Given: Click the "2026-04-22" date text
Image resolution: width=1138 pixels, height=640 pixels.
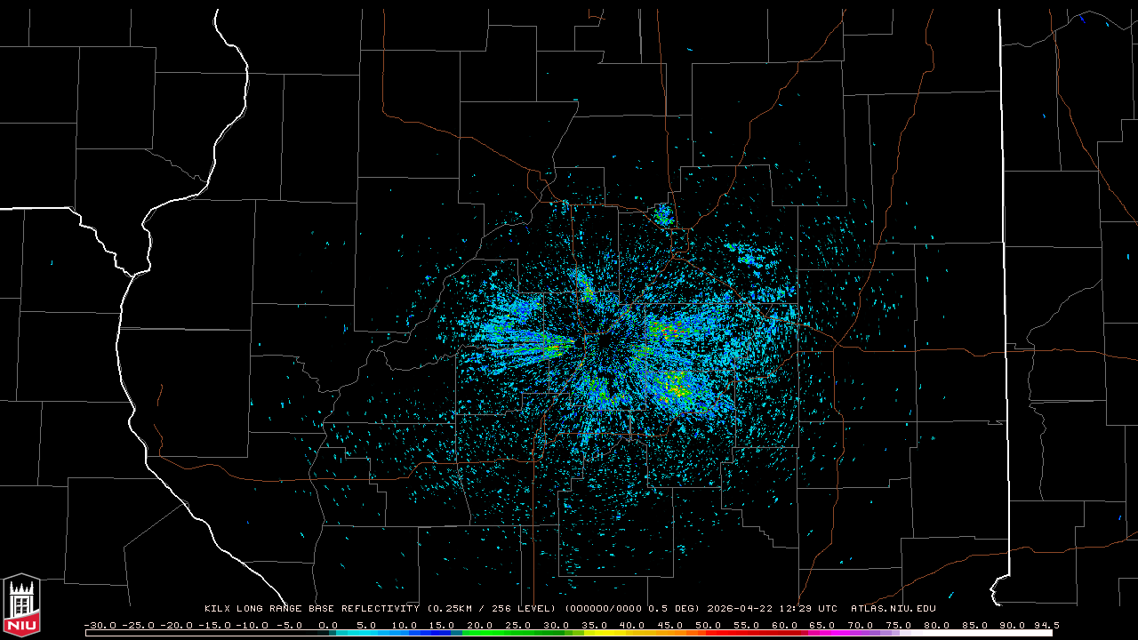Looking at the screenshot, I should click(741, 609).
